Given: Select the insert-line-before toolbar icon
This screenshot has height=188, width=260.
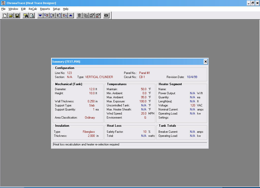Looking at the screenshot, I should pyautogui.click(x=46, y=15).
